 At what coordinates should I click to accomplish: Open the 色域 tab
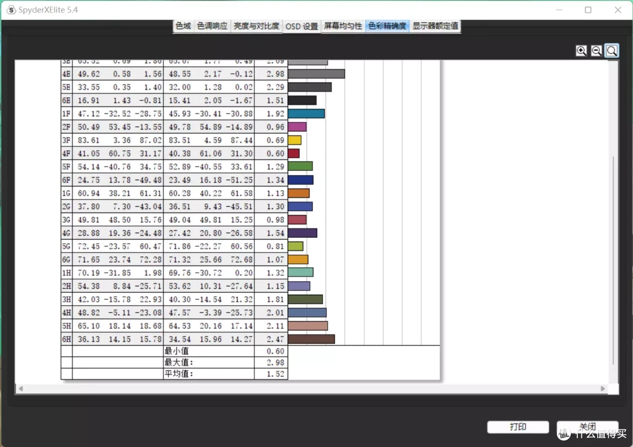183,26
